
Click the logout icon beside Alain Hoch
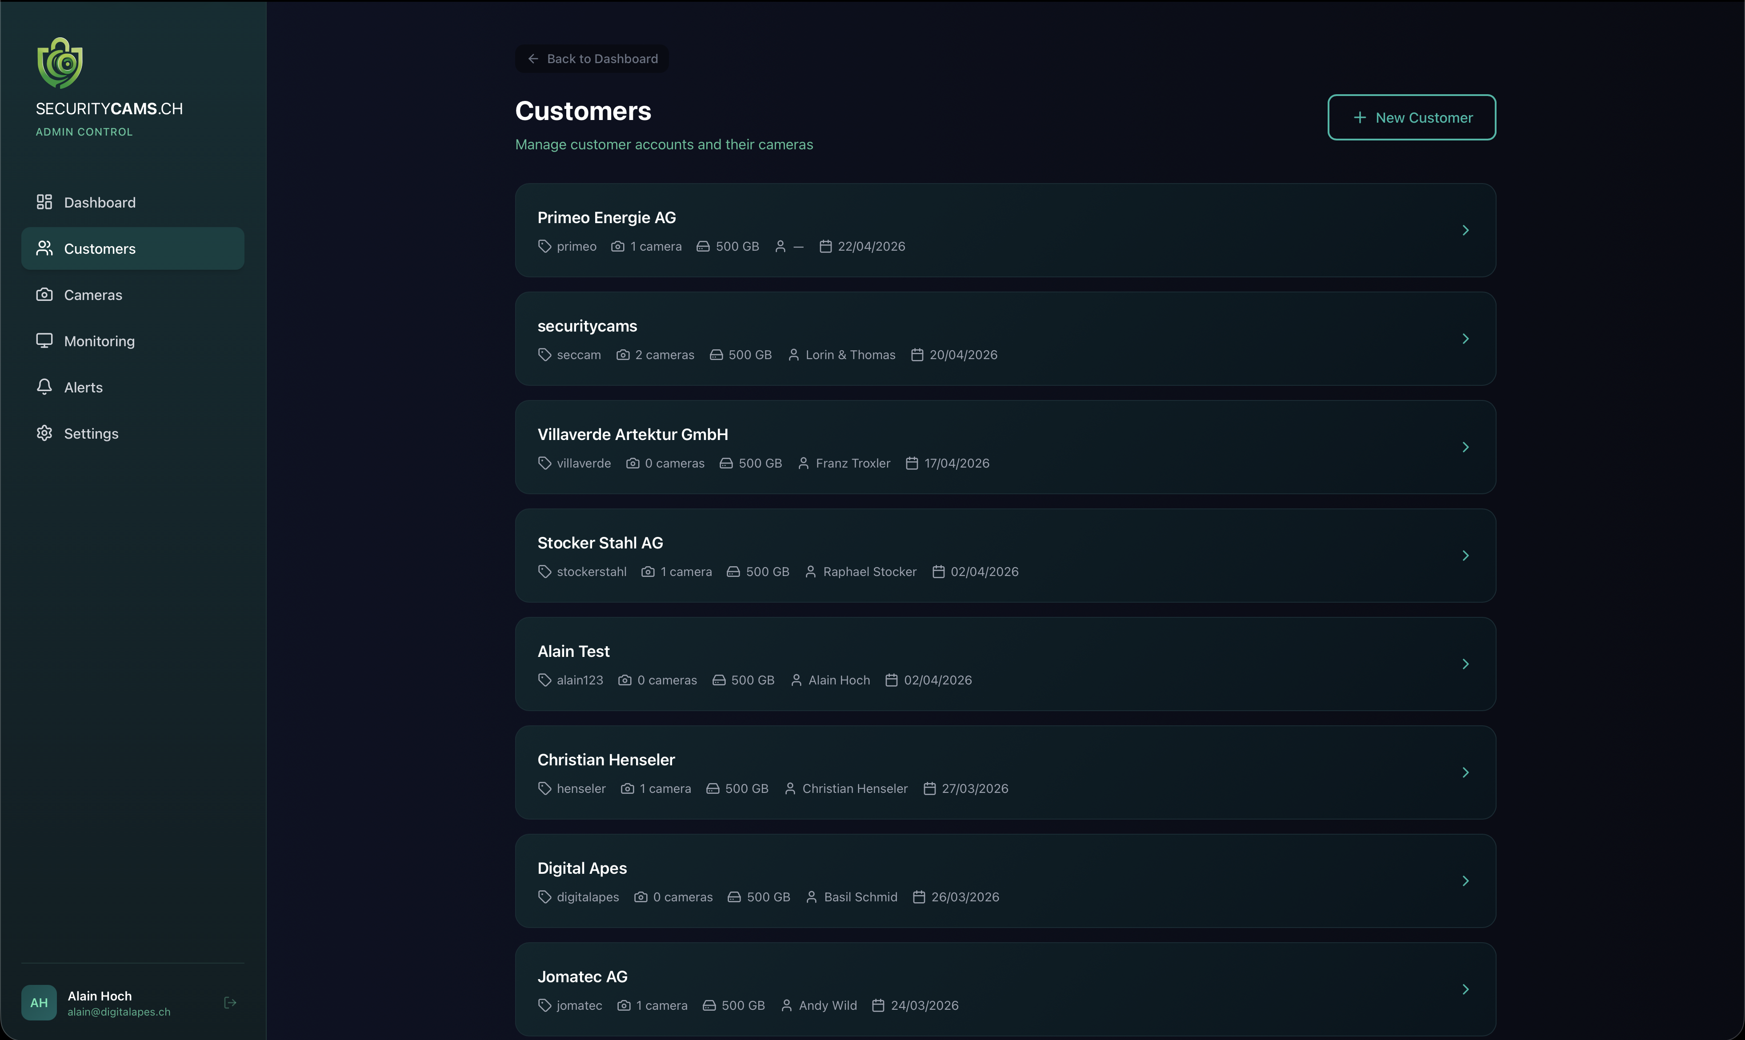point(230,1003)
